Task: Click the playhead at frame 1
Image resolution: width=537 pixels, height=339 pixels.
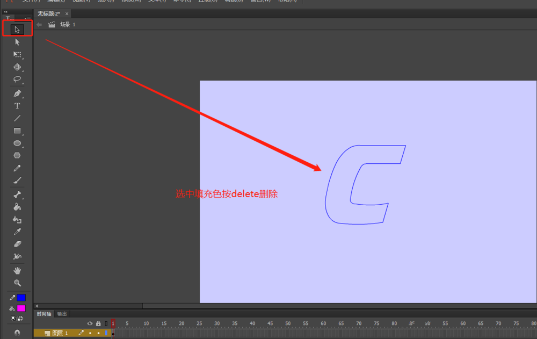Action: coord(113,323)
